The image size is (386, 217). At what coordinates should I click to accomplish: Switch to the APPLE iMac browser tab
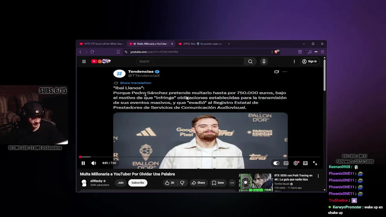[200, 44]
